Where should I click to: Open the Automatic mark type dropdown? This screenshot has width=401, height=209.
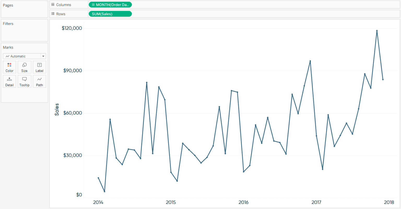[x=43, y=56]
